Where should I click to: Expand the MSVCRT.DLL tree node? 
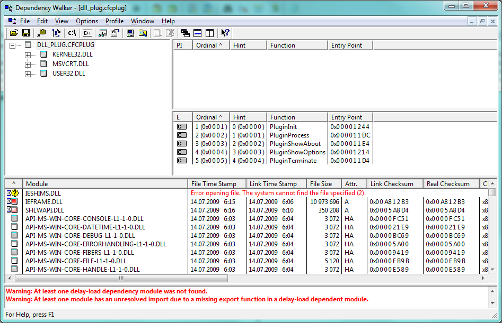(28, 64)
